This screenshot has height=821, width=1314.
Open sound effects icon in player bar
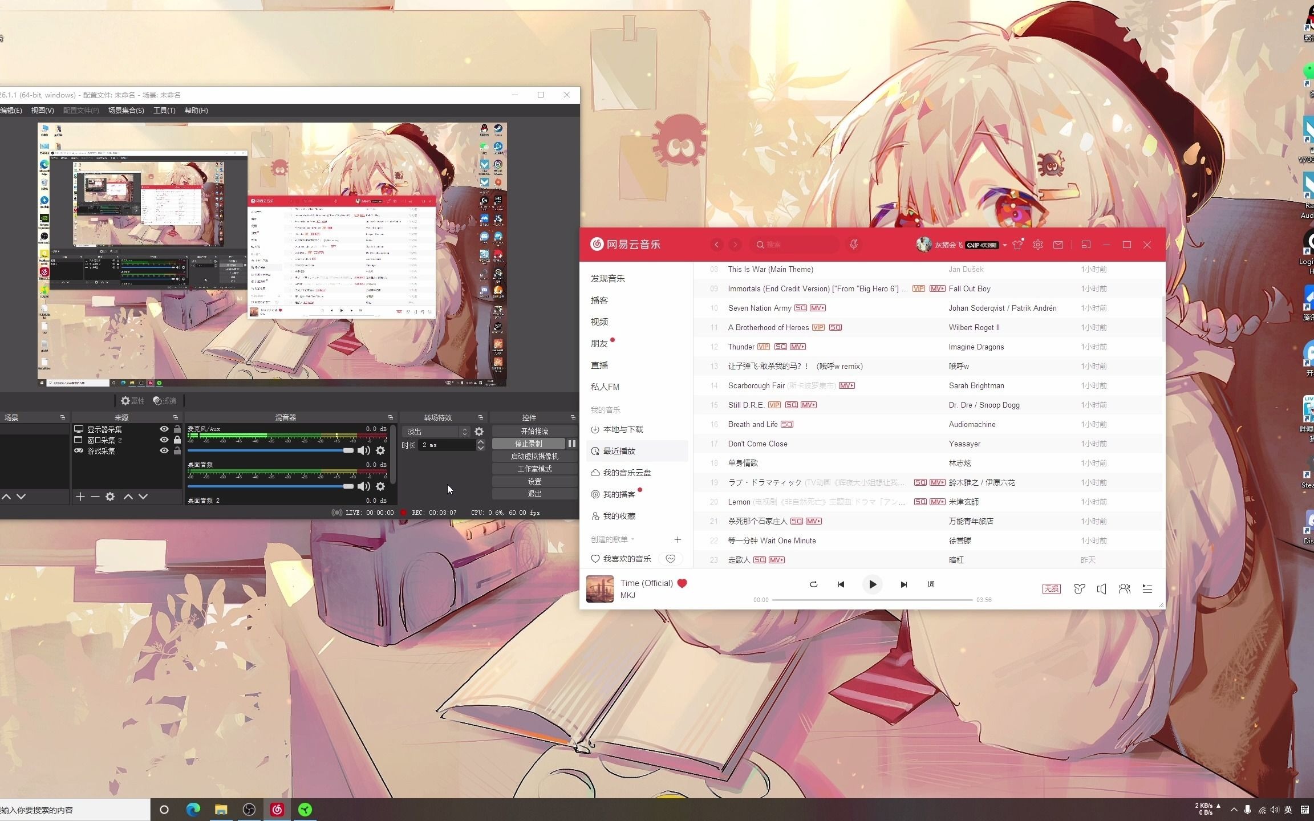tap(1079, 589)
